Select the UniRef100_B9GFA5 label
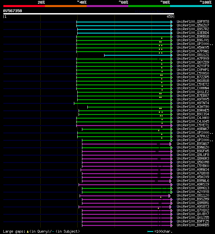 point(193,151)
